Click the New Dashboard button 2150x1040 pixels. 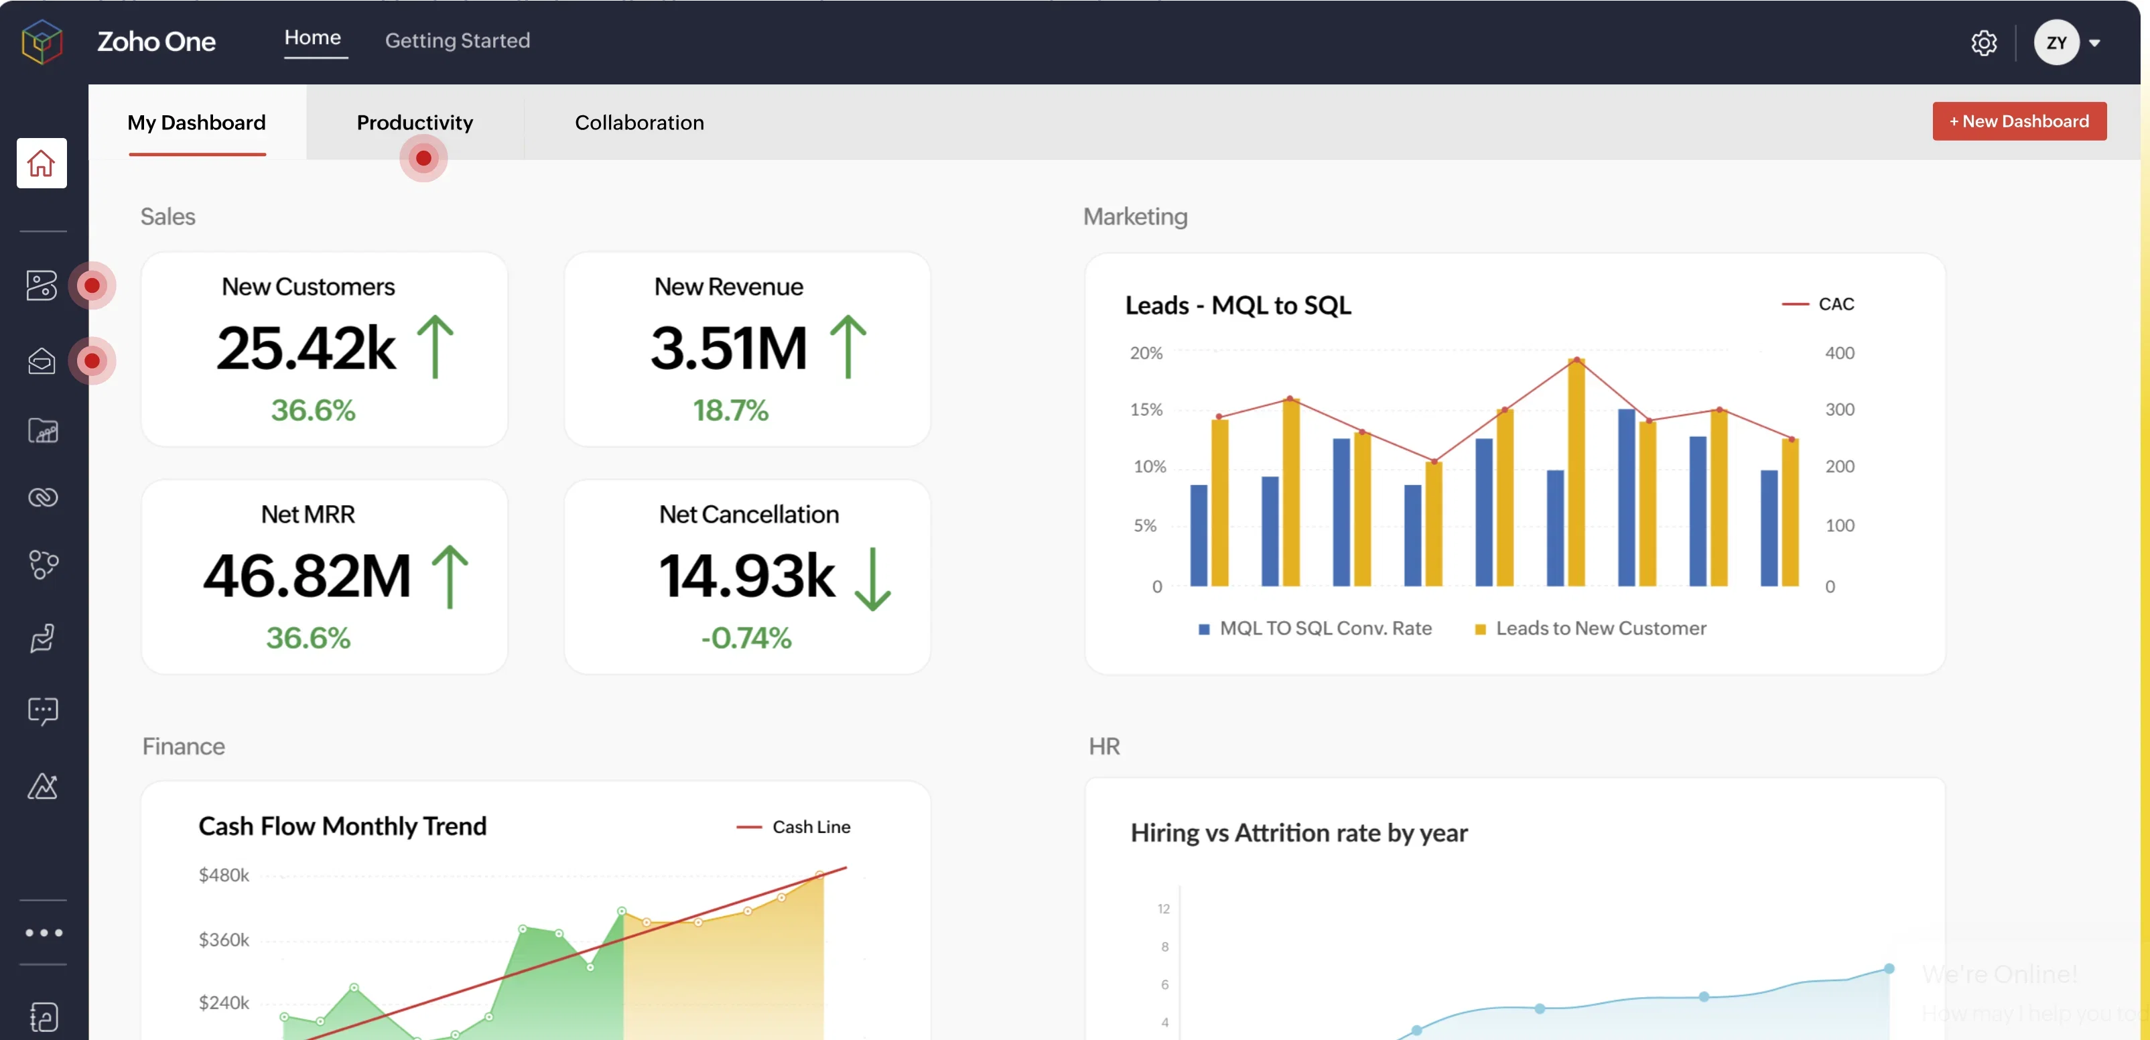point(2019,121)
